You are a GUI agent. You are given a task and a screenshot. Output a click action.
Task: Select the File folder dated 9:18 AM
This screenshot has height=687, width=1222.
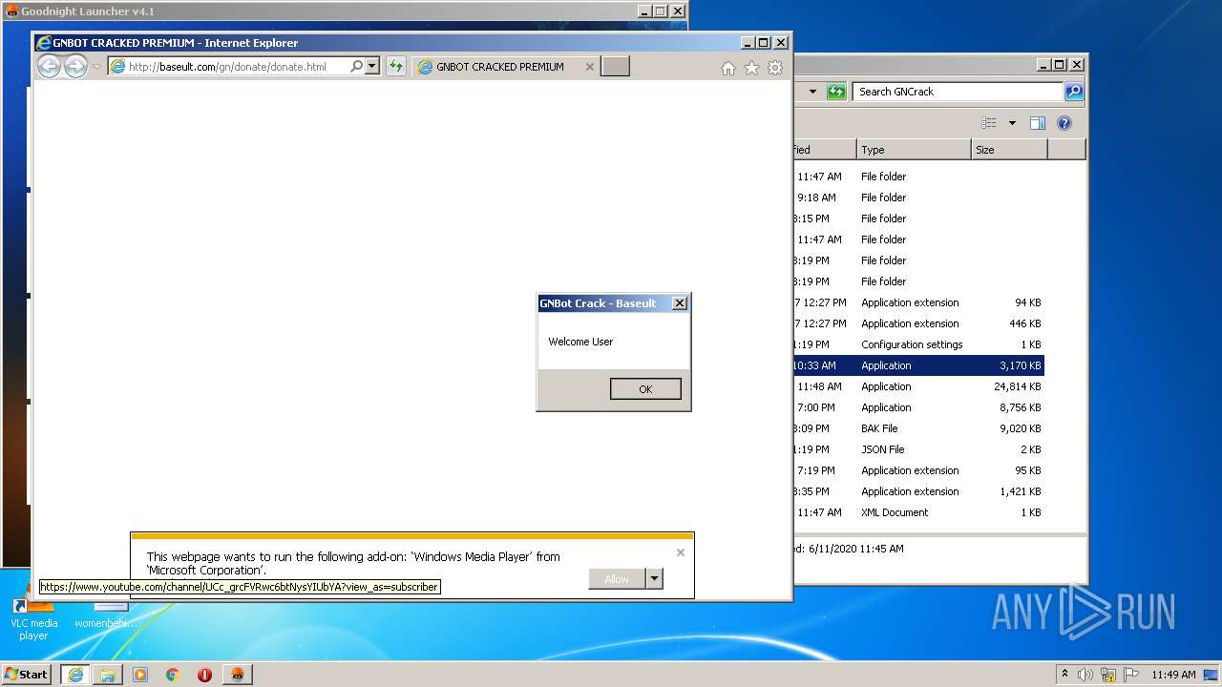tap(918, 198)
